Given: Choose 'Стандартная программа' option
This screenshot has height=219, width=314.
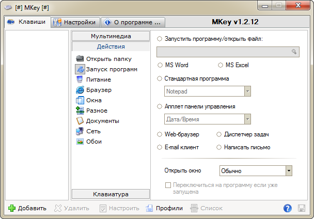Looking at the screenshot, I should tap(160, 79).
